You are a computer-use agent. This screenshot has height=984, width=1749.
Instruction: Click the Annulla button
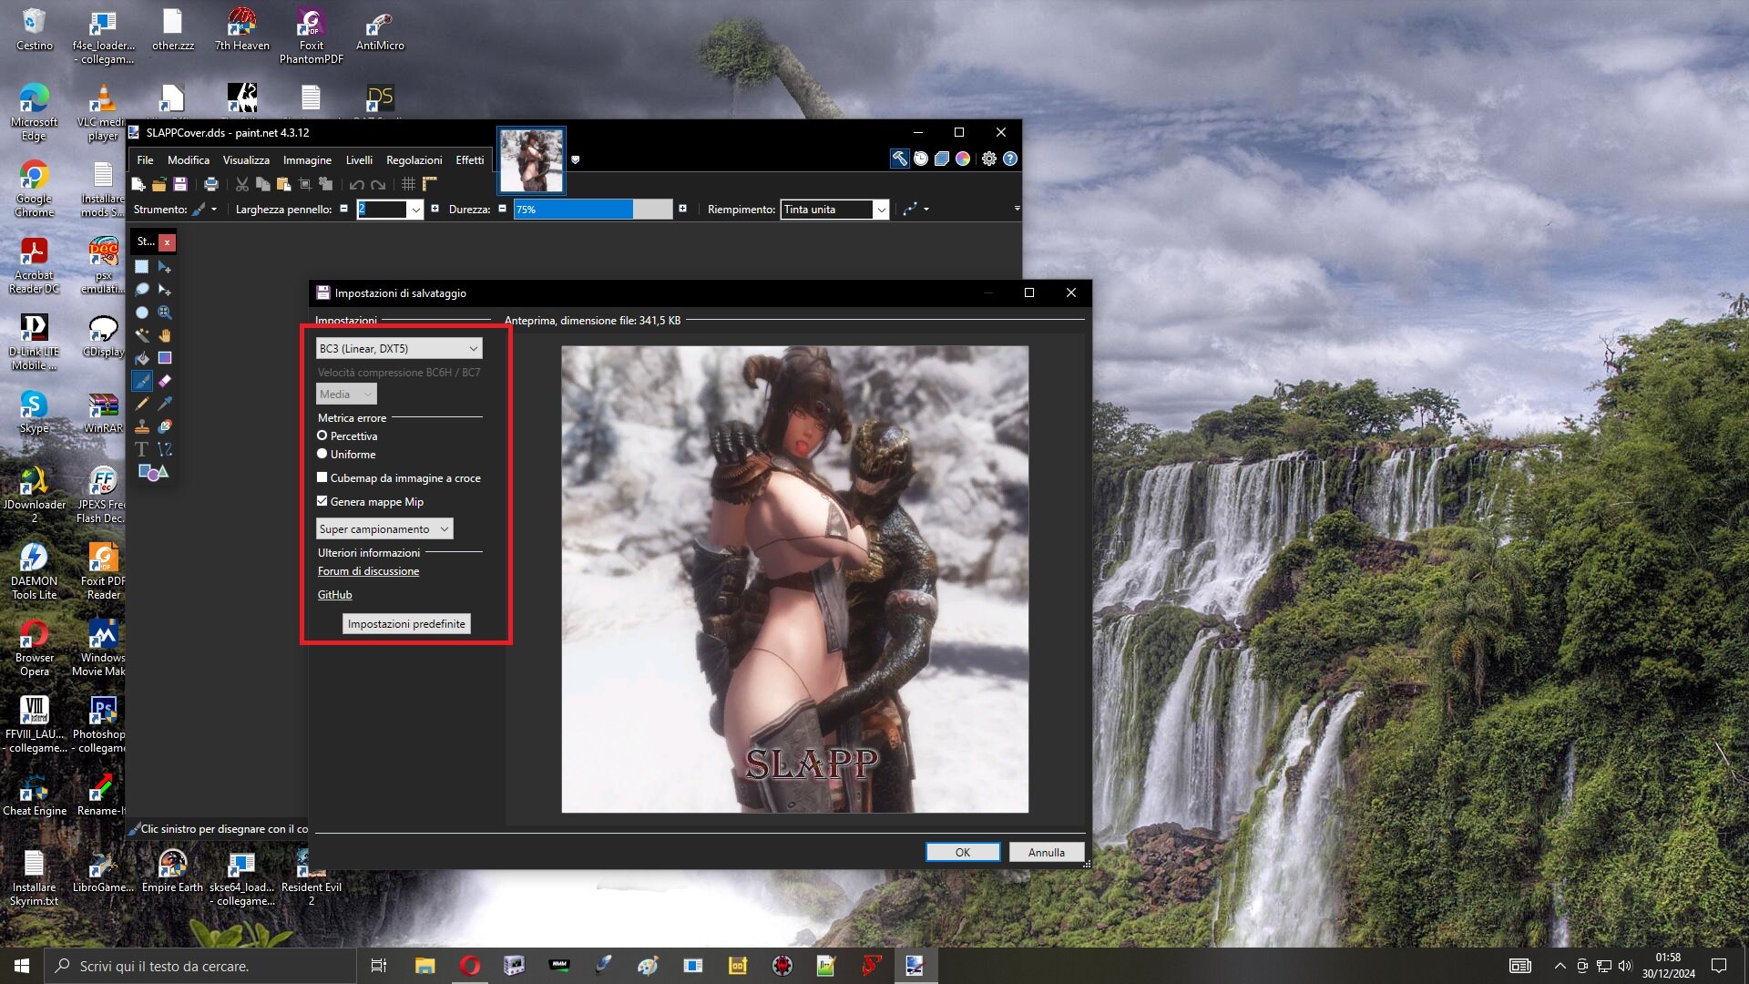click(x=1047, y=852)
